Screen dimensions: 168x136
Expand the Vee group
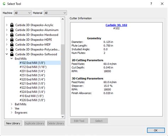(12, 108)
